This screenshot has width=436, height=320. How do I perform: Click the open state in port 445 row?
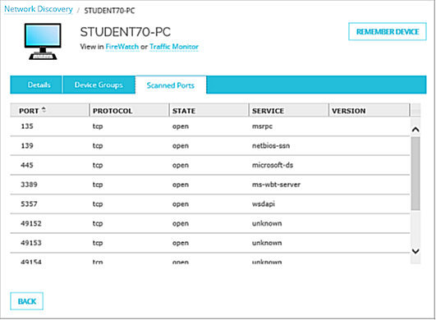point(181,166)
